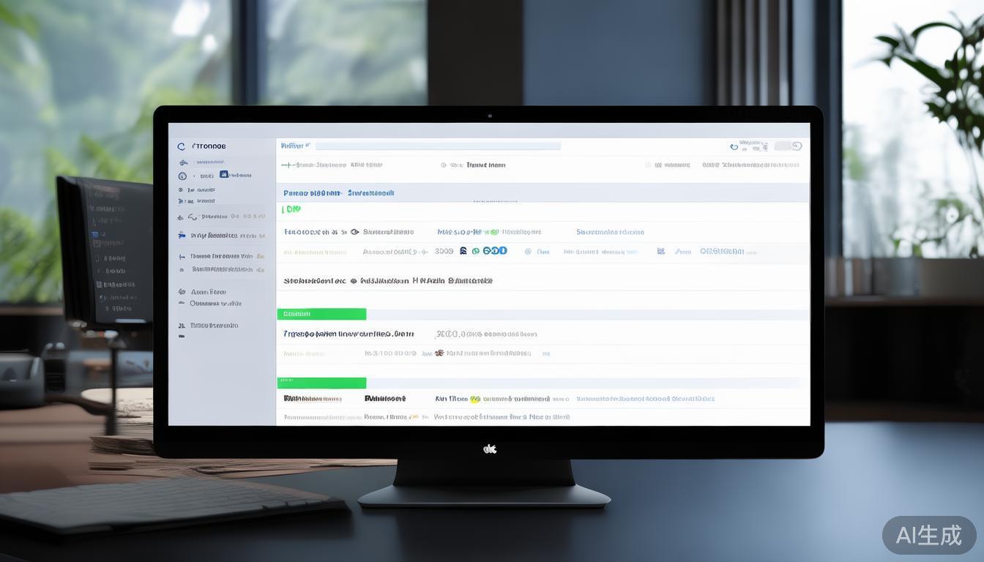Toggle the eye icon in the bold black text row
This screenshot has width=984, height=562.
(x=354, y=280)
